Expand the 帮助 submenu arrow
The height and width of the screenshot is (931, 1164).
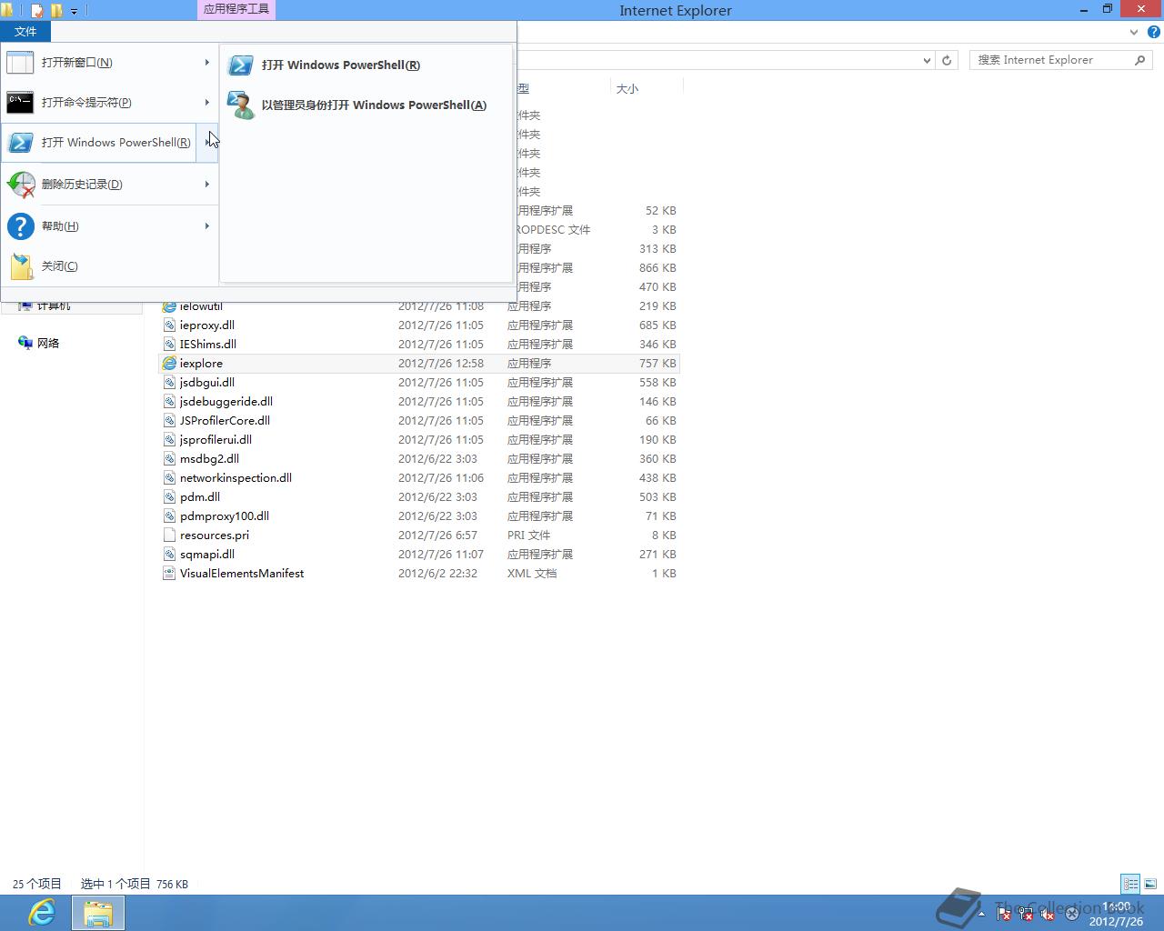pyautogui.click(x=207, y=226)
